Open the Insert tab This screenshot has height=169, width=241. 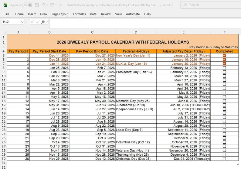click(x=32, y=14)
